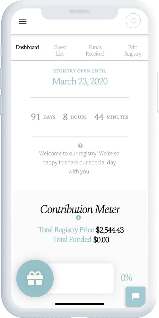Click the Total Funded label

(72, 240)
